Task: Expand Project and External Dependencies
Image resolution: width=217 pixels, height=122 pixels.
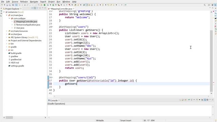Action: pos(7,41)
